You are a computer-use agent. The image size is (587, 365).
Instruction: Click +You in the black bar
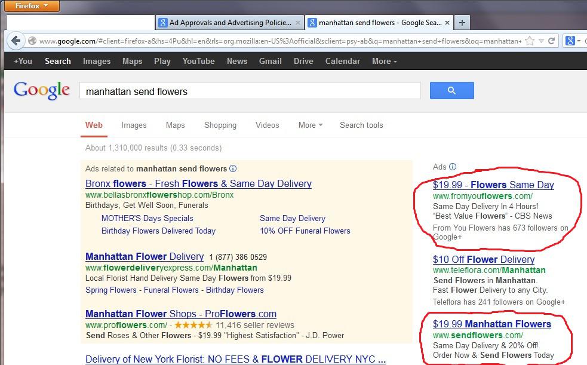tap(23, 61)
